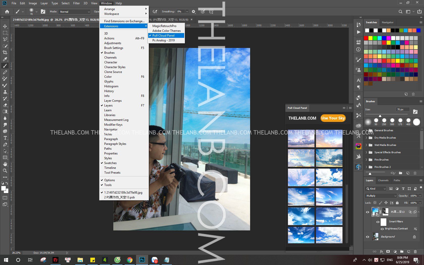This screenshot has height=265, width=424.
Task: Hide the Background layer visibility eye
Action: click(x=367, y=237)
